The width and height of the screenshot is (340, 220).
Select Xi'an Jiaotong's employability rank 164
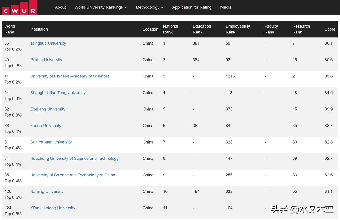pyautogui.click(x=229, y=208)
